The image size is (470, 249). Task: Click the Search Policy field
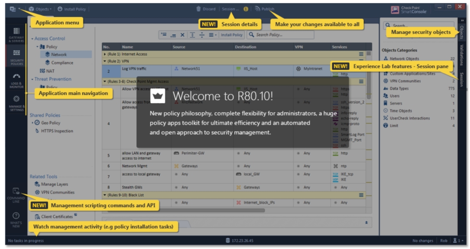[280, 35]
